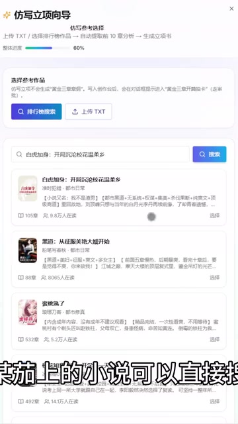Click the 上传 TXT button

click(89, 111)
